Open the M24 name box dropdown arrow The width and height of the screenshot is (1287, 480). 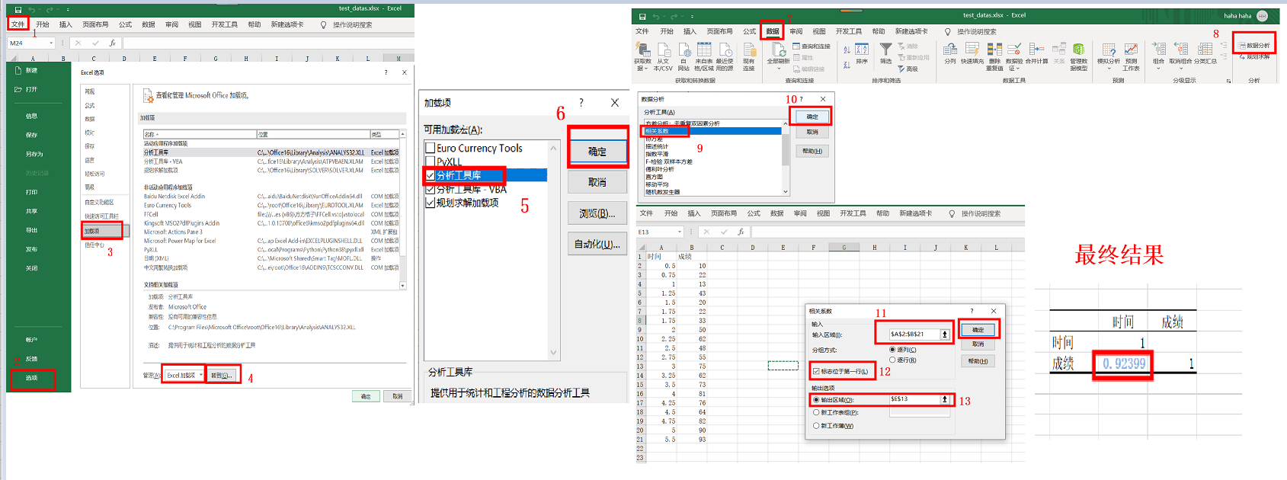51,43
